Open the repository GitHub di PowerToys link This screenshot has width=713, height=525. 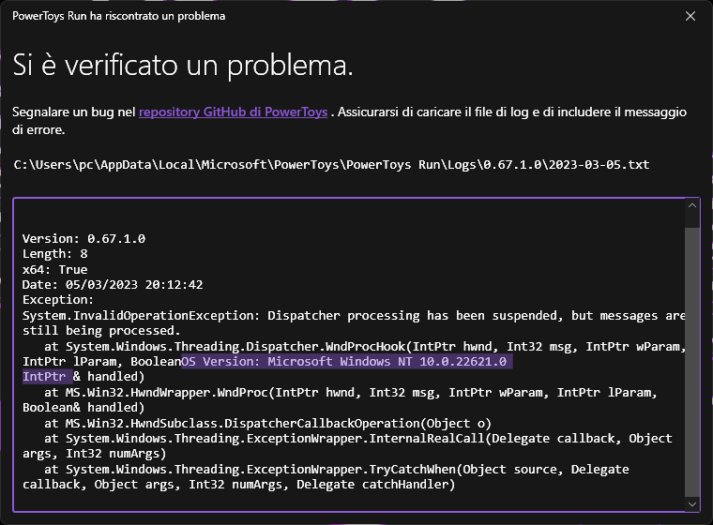tap(233, 112)
